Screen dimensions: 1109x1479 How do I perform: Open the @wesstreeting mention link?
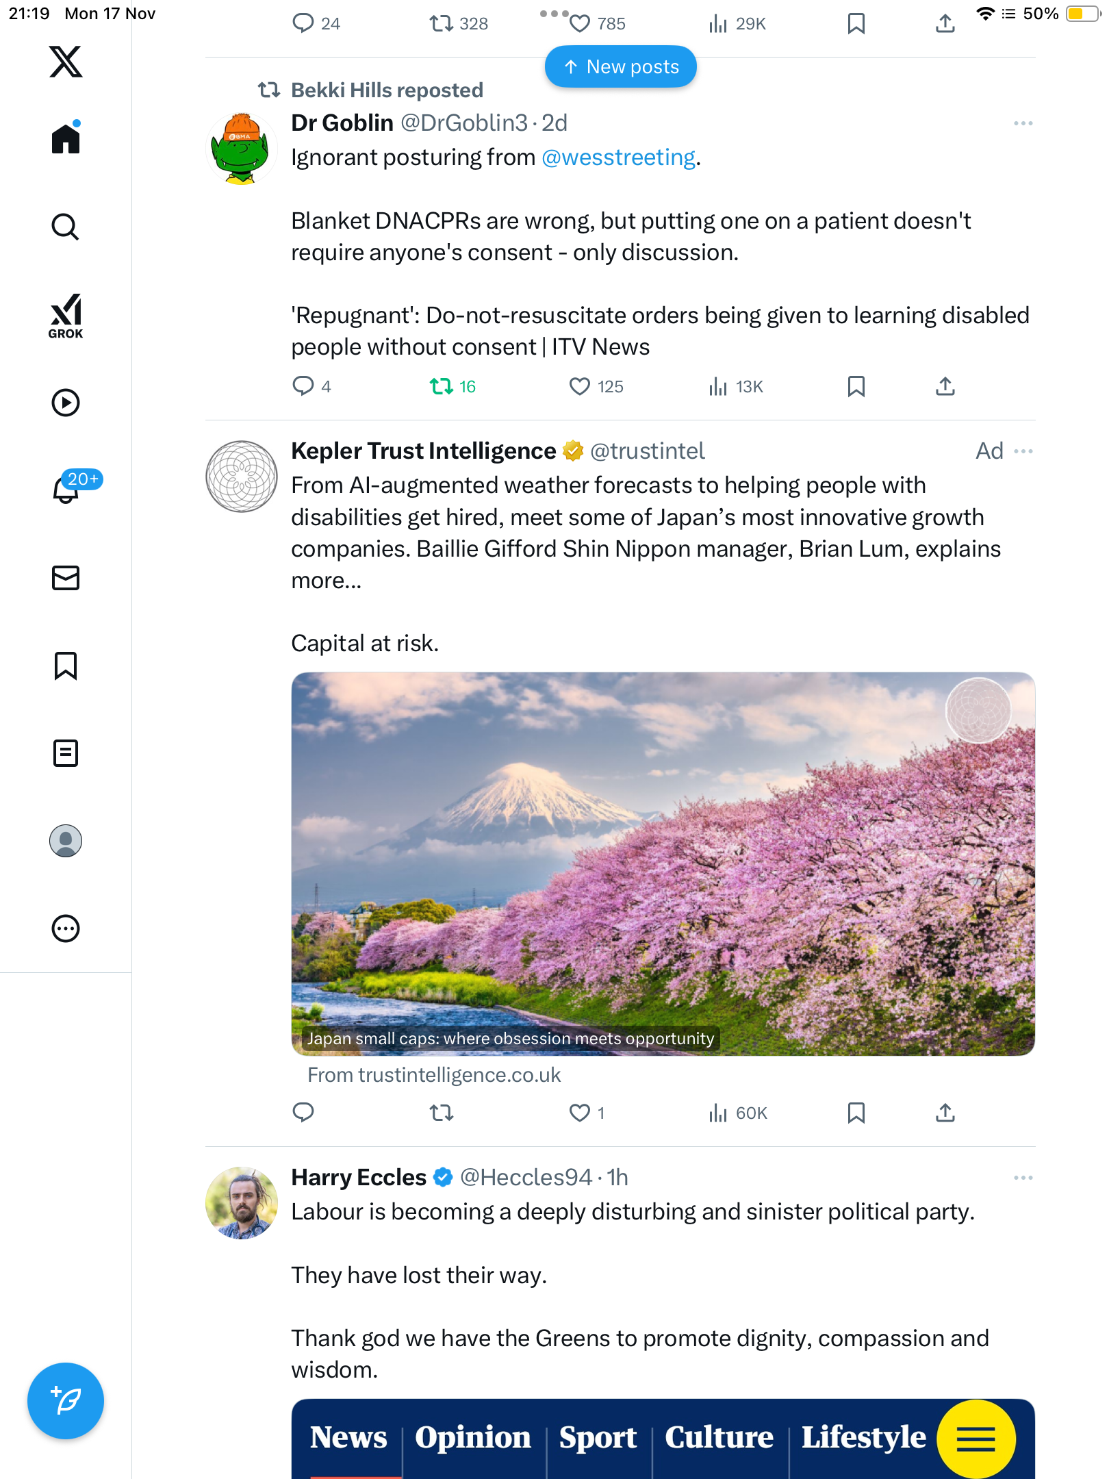(x=619, y=157)
